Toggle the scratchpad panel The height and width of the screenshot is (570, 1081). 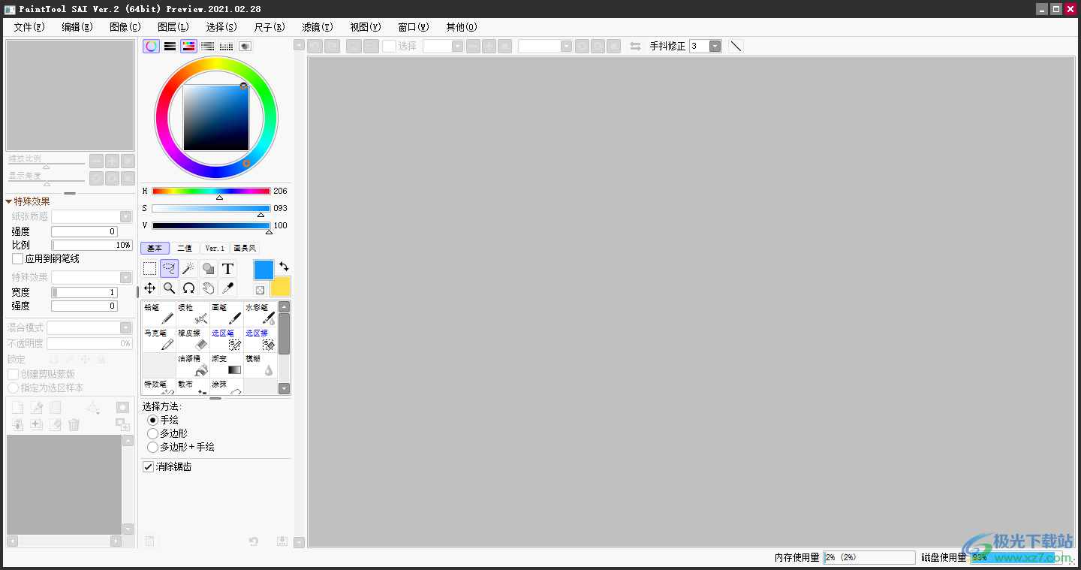[x=245, y=46]
